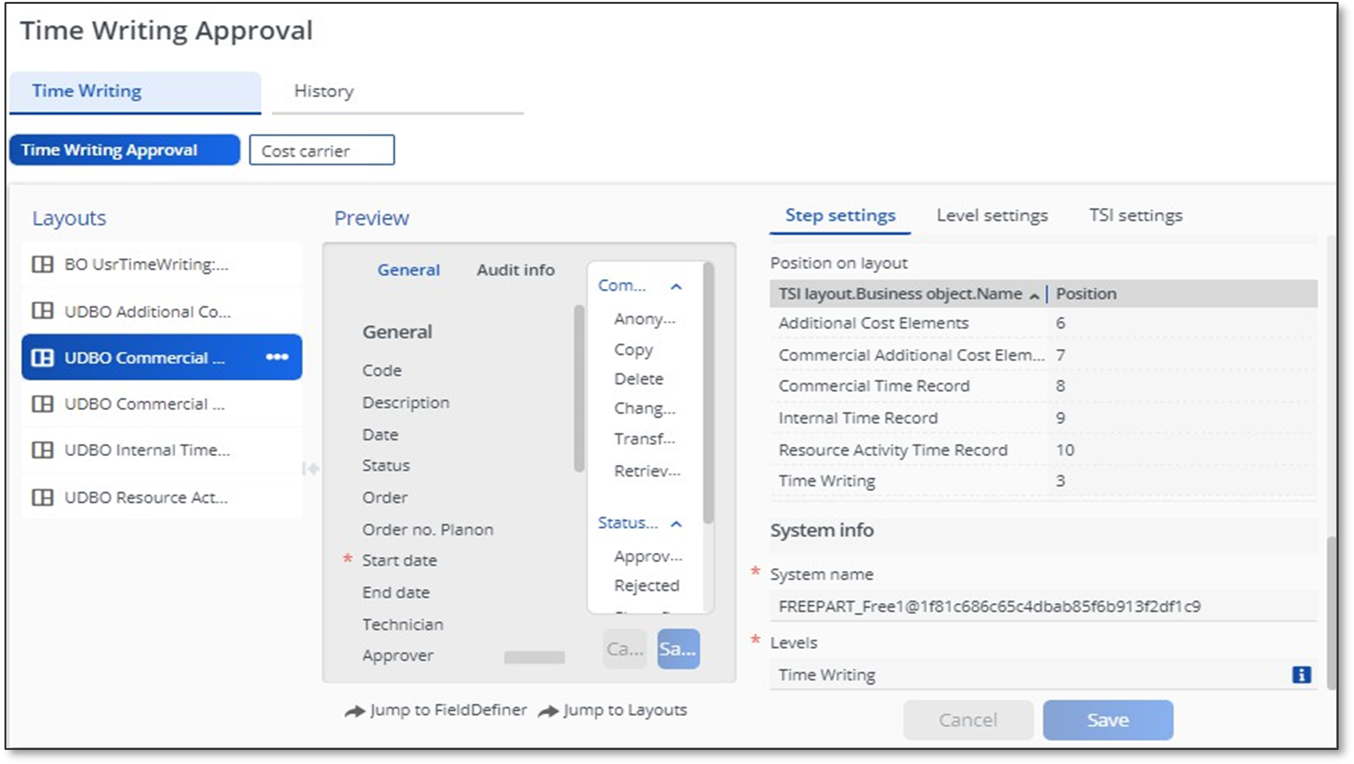Select the Additional Cost Elements row

(1043, 323)
